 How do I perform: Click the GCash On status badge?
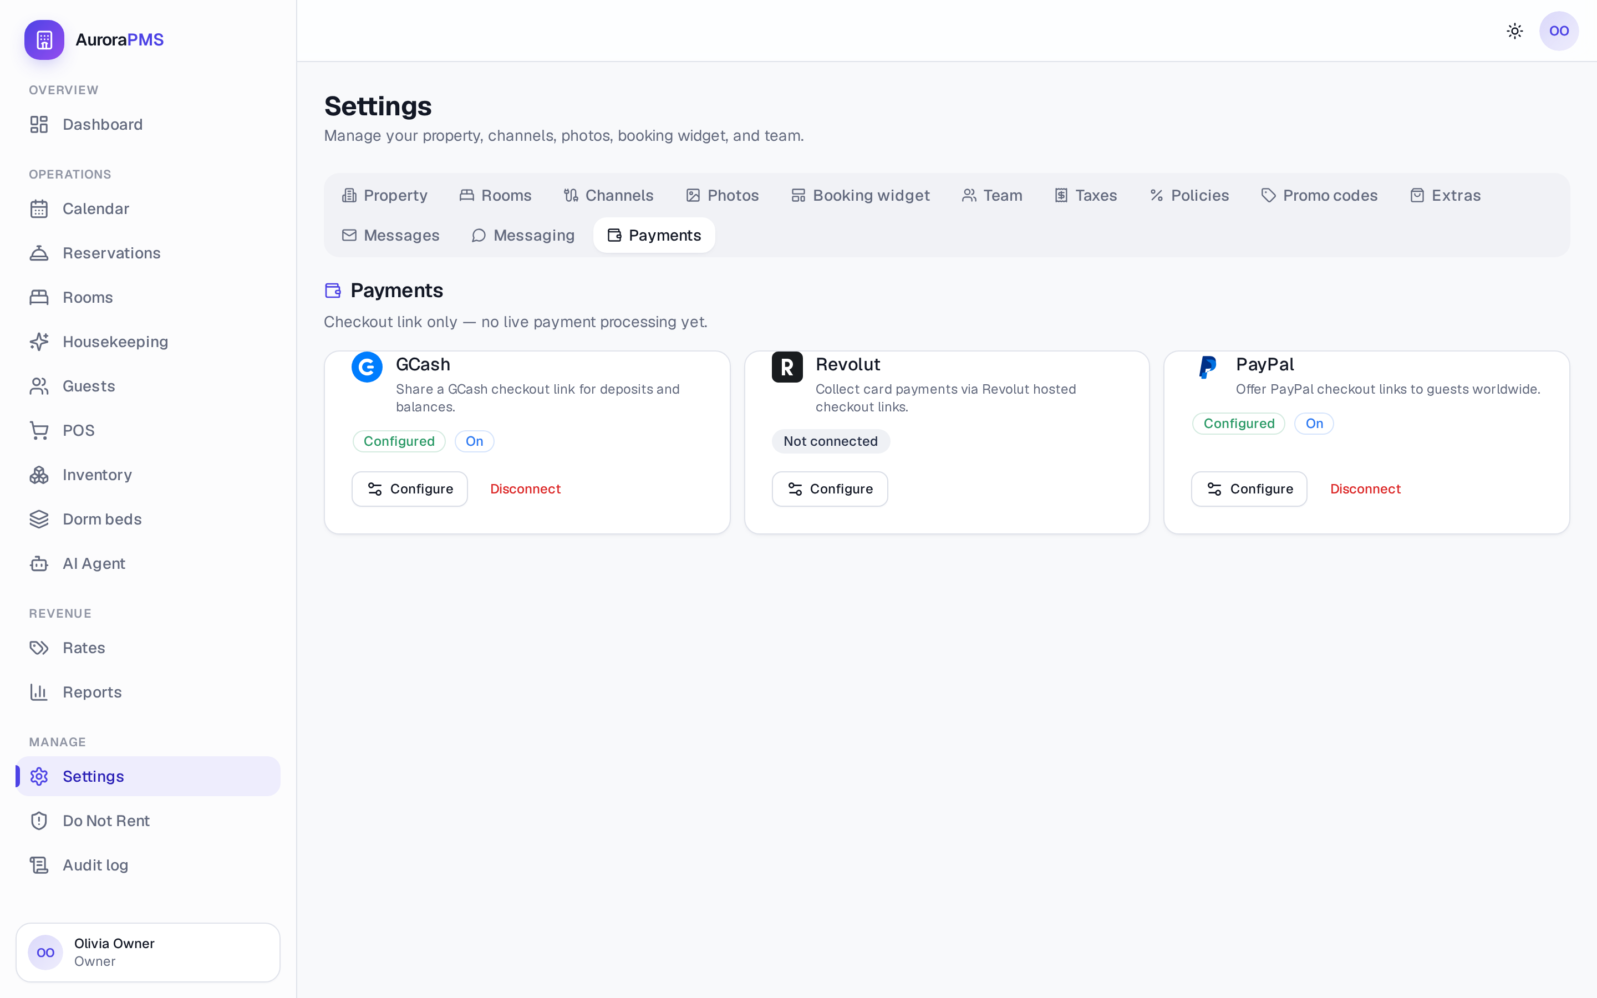[475, 441]
